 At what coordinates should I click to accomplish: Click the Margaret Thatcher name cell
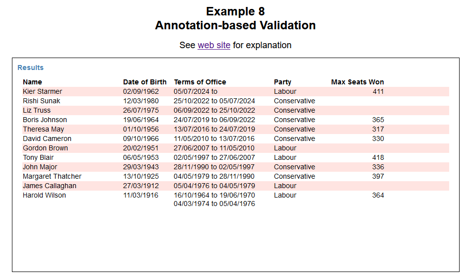52,176
